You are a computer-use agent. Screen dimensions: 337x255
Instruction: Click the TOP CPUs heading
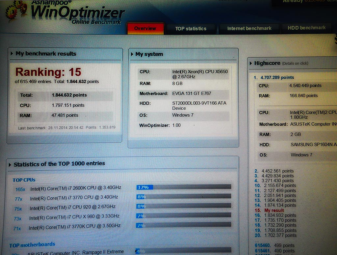pos(24,180)
